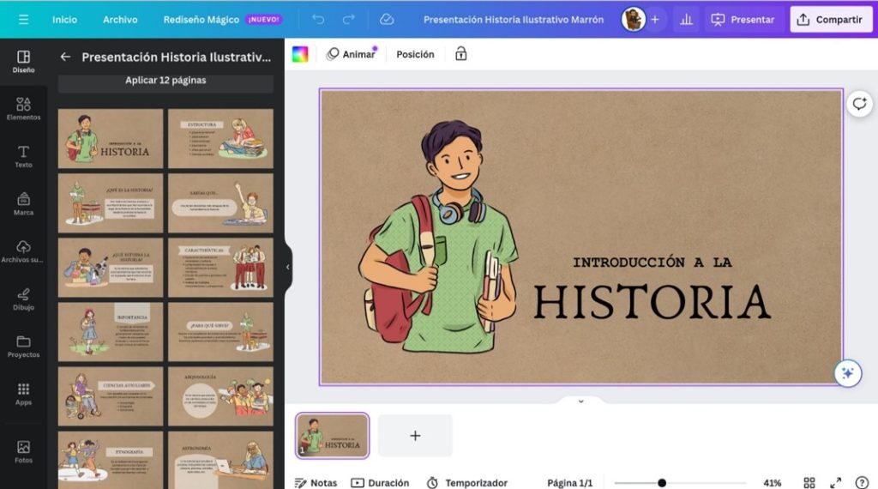Screen dimensions: 878x489
Task: Go back from template panel arrow
Action: 65,57
